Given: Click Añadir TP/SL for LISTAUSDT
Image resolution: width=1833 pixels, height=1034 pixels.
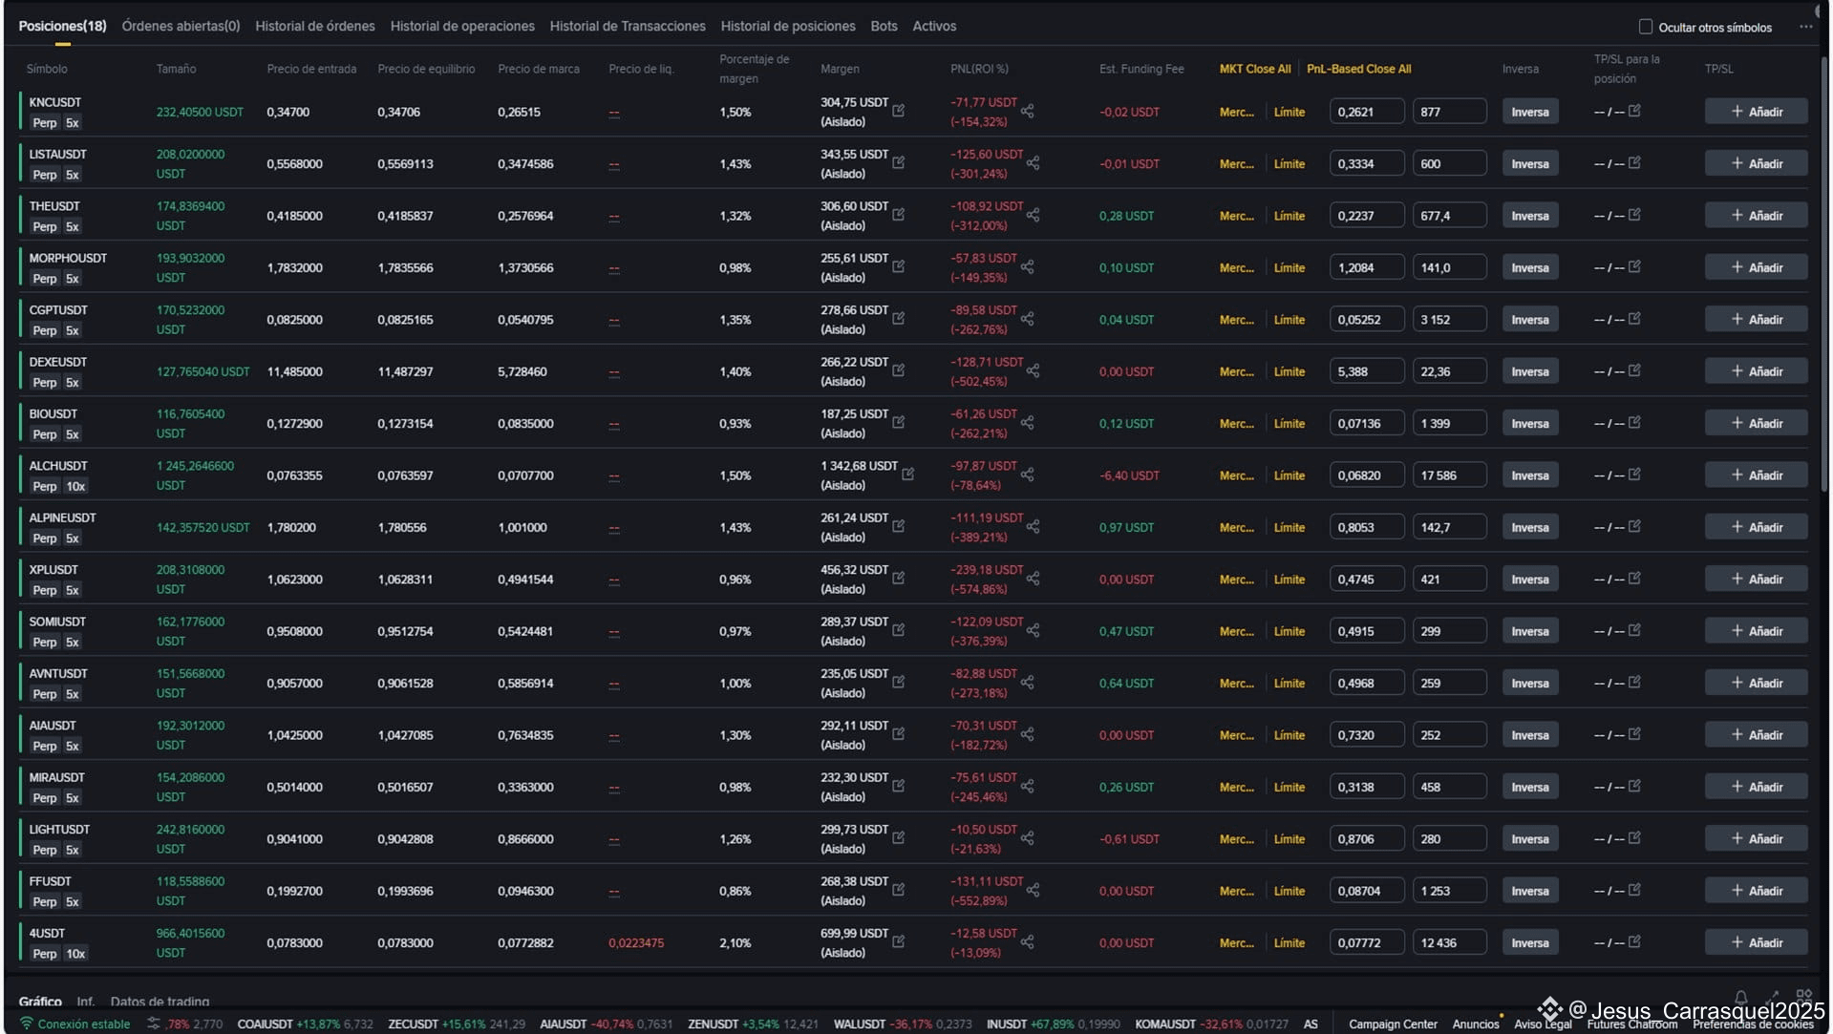Looking at the screenshot, I should click(1756, 163).
